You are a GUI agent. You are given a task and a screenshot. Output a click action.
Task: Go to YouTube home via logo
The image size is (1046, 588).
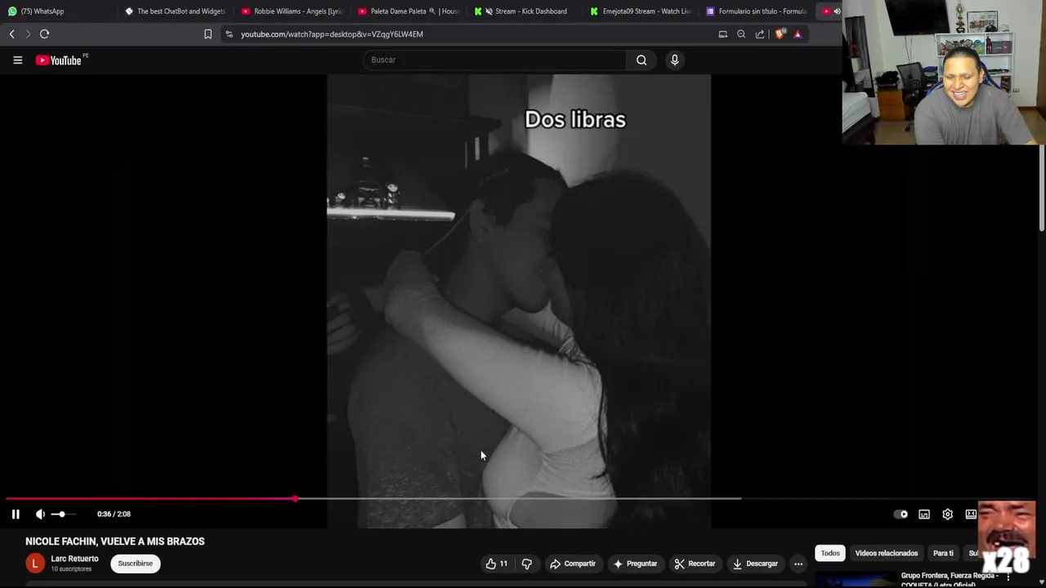click(59, 60)
